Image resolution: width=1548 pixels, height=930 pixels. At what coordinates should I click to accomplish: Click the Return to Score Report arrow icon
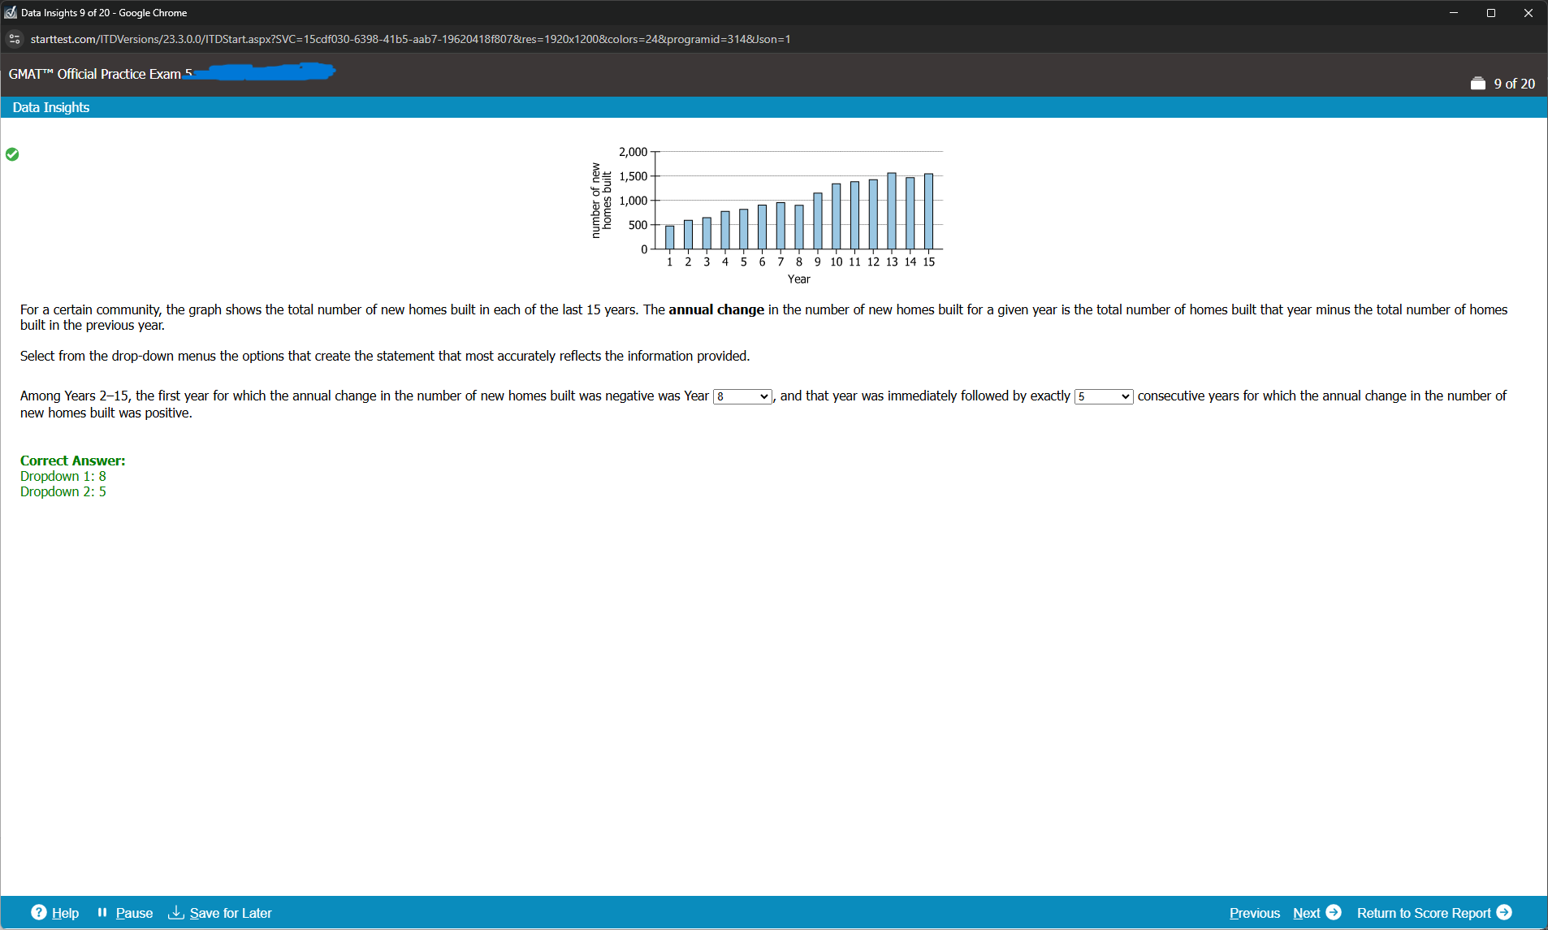pyautogui.click(x=1504, y=912)
